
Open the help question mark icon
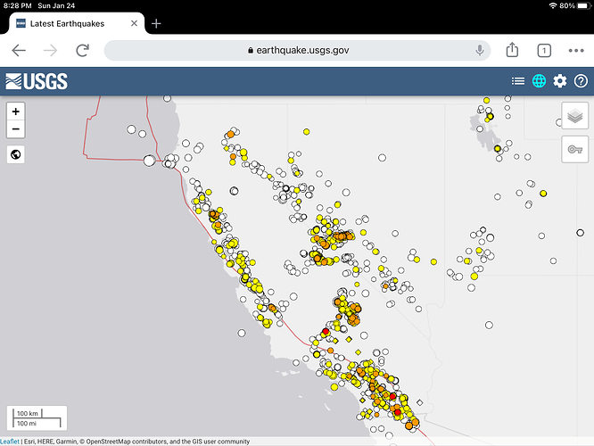(x=581, y=81)
